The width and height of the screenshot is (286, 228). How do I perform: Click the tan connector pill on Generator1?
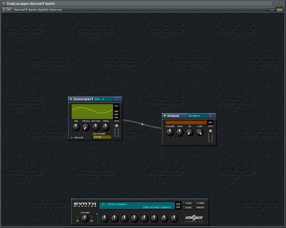pos(116,111)
